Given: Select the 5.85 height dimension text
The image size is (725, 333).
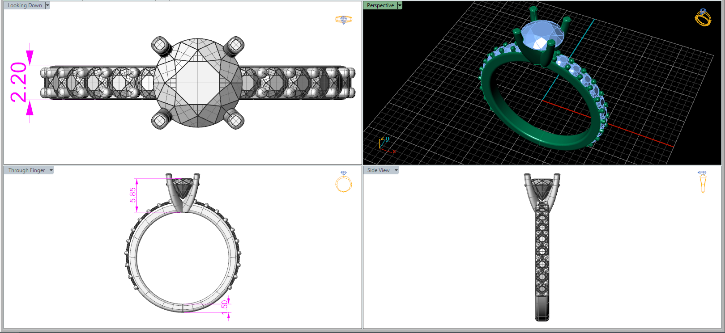Looking at the screenshot, I should click(132, 195).
